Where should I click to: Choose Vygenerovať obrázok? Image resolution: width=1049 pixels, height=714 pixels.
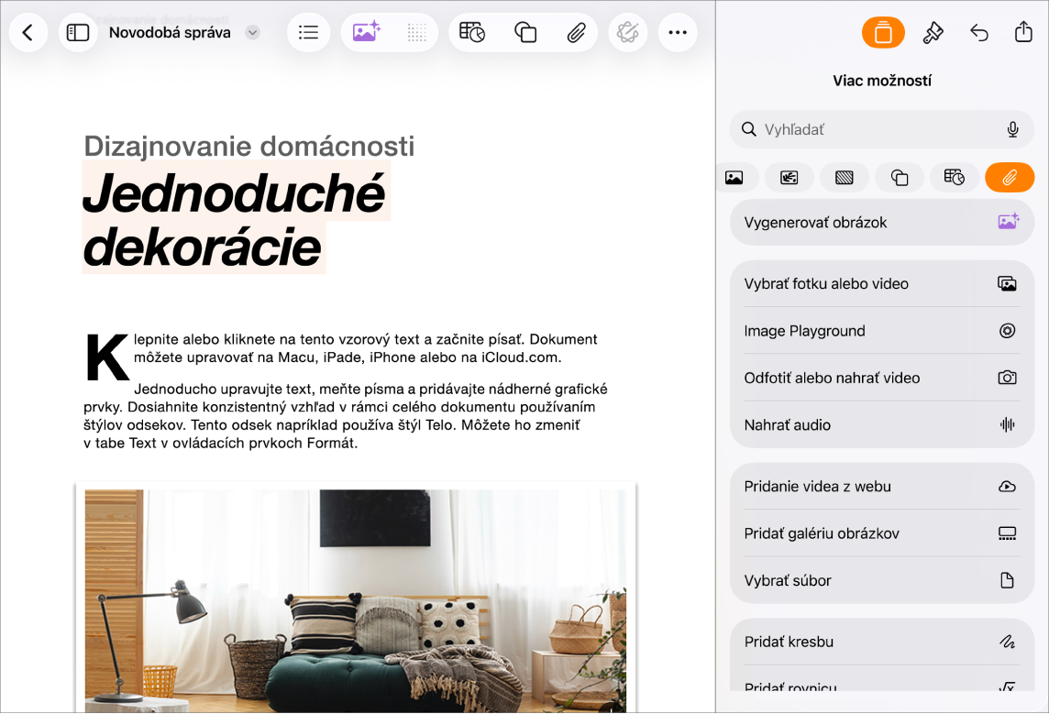point(882,223)
